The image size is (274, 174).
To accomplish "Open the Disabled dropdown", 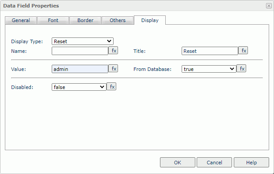I will point(79,87).
